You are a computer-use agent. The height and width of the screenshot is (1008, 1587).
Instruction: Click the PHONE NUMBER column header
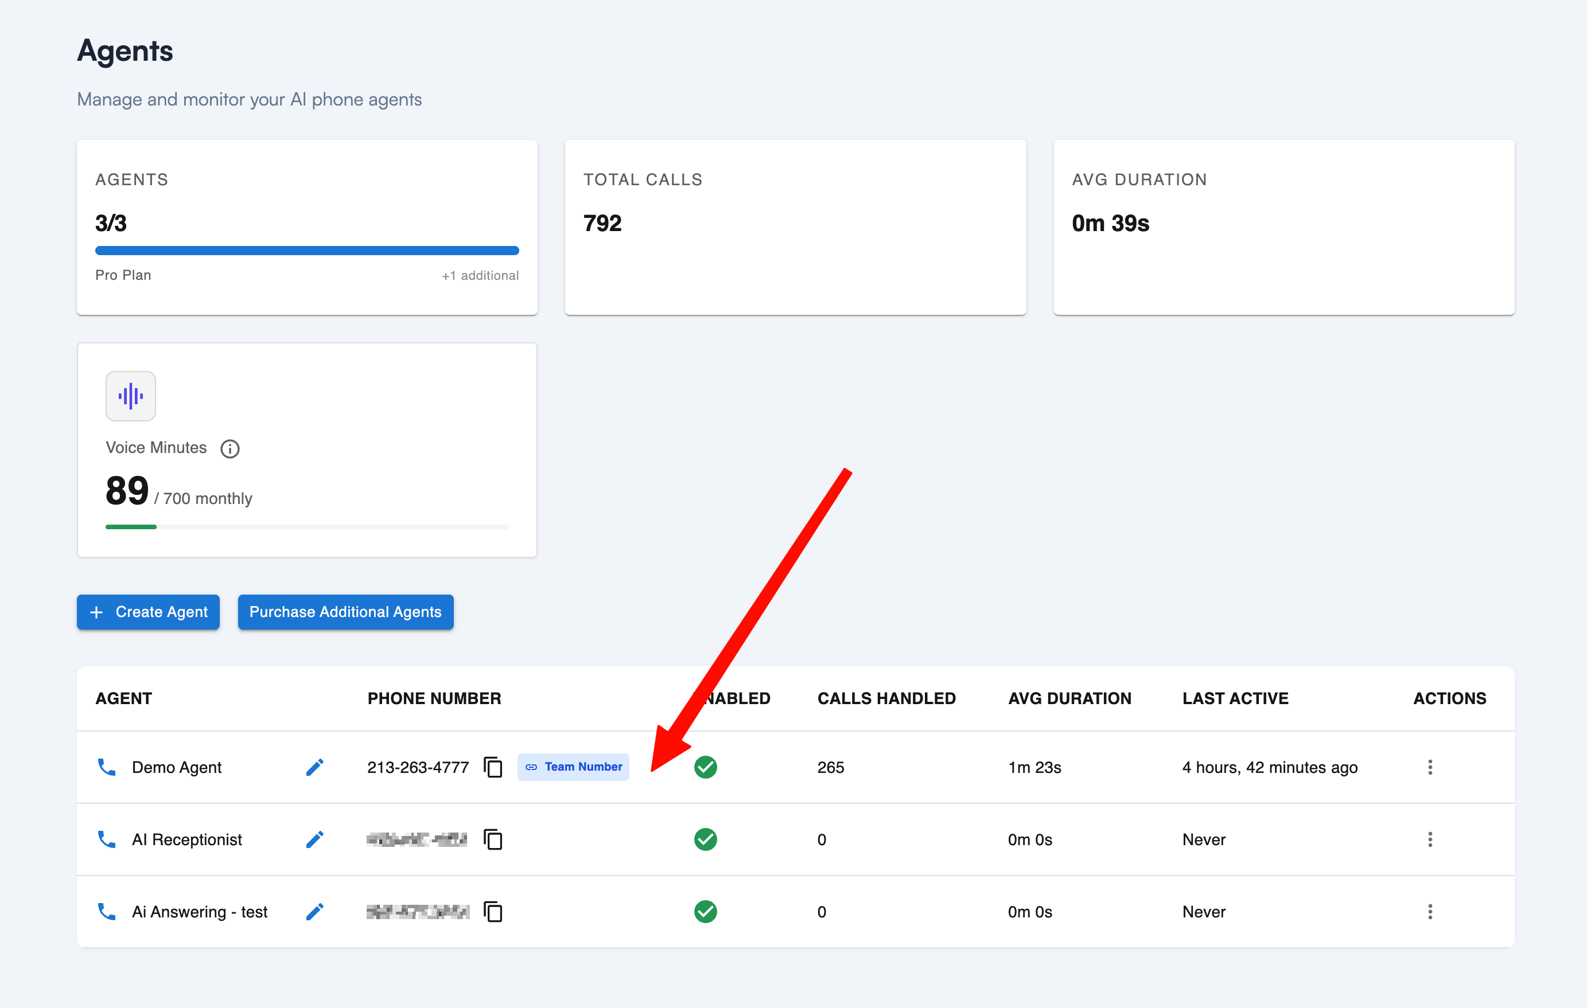pyautogui.click(x=434, y=698)
